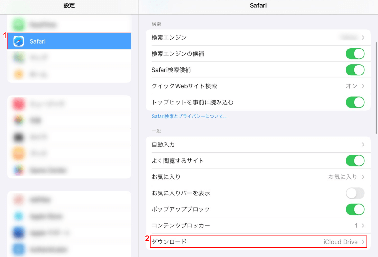378x257 pixels.
Task: Toggle ポップアップブロック switch
Action: tap(355, 209)
